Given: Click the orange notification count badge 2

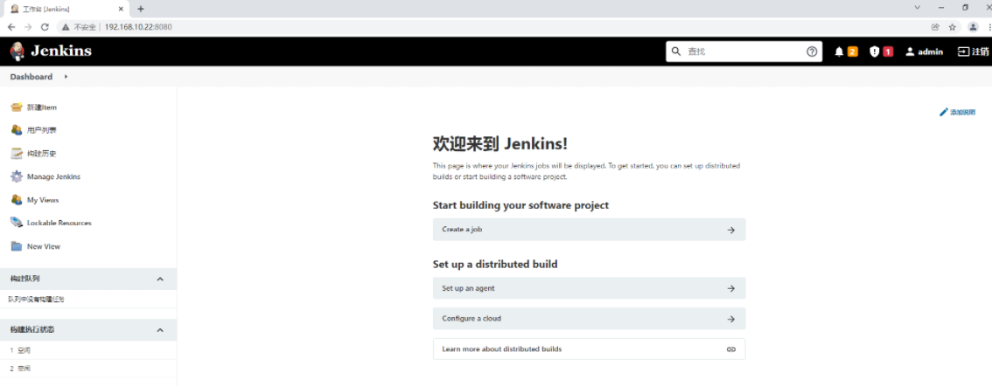Looking at the screenshot, I should coord(853,52).
